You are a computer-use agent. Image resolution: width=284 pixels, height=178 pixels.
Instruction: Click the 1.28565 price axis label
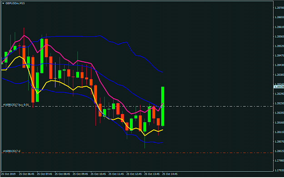tap(279, 36)
